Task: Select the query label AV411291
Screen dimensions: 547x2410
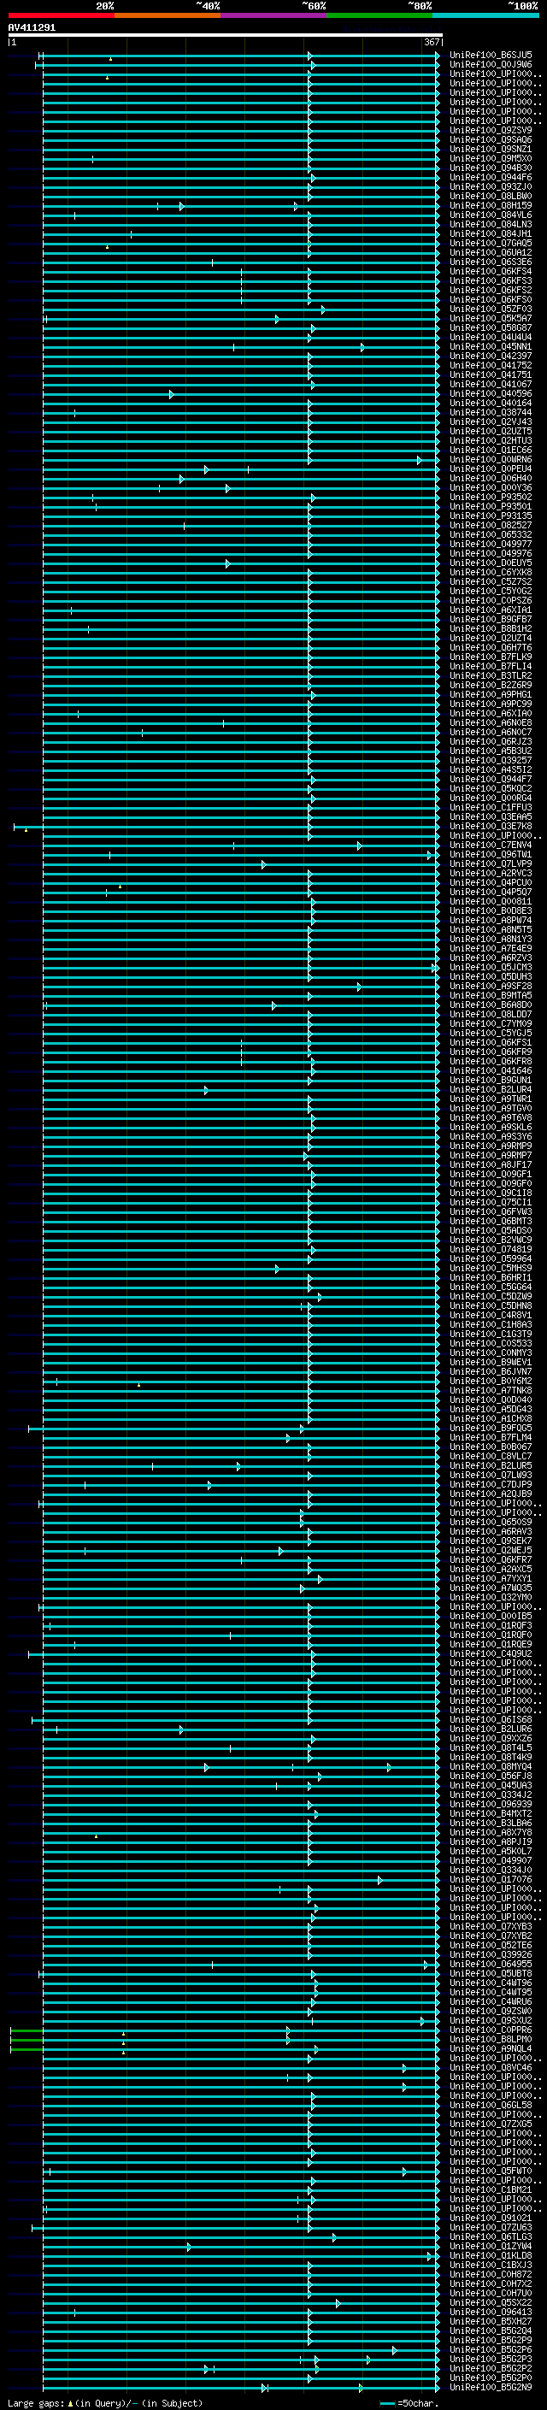Action: pos(32,27)
